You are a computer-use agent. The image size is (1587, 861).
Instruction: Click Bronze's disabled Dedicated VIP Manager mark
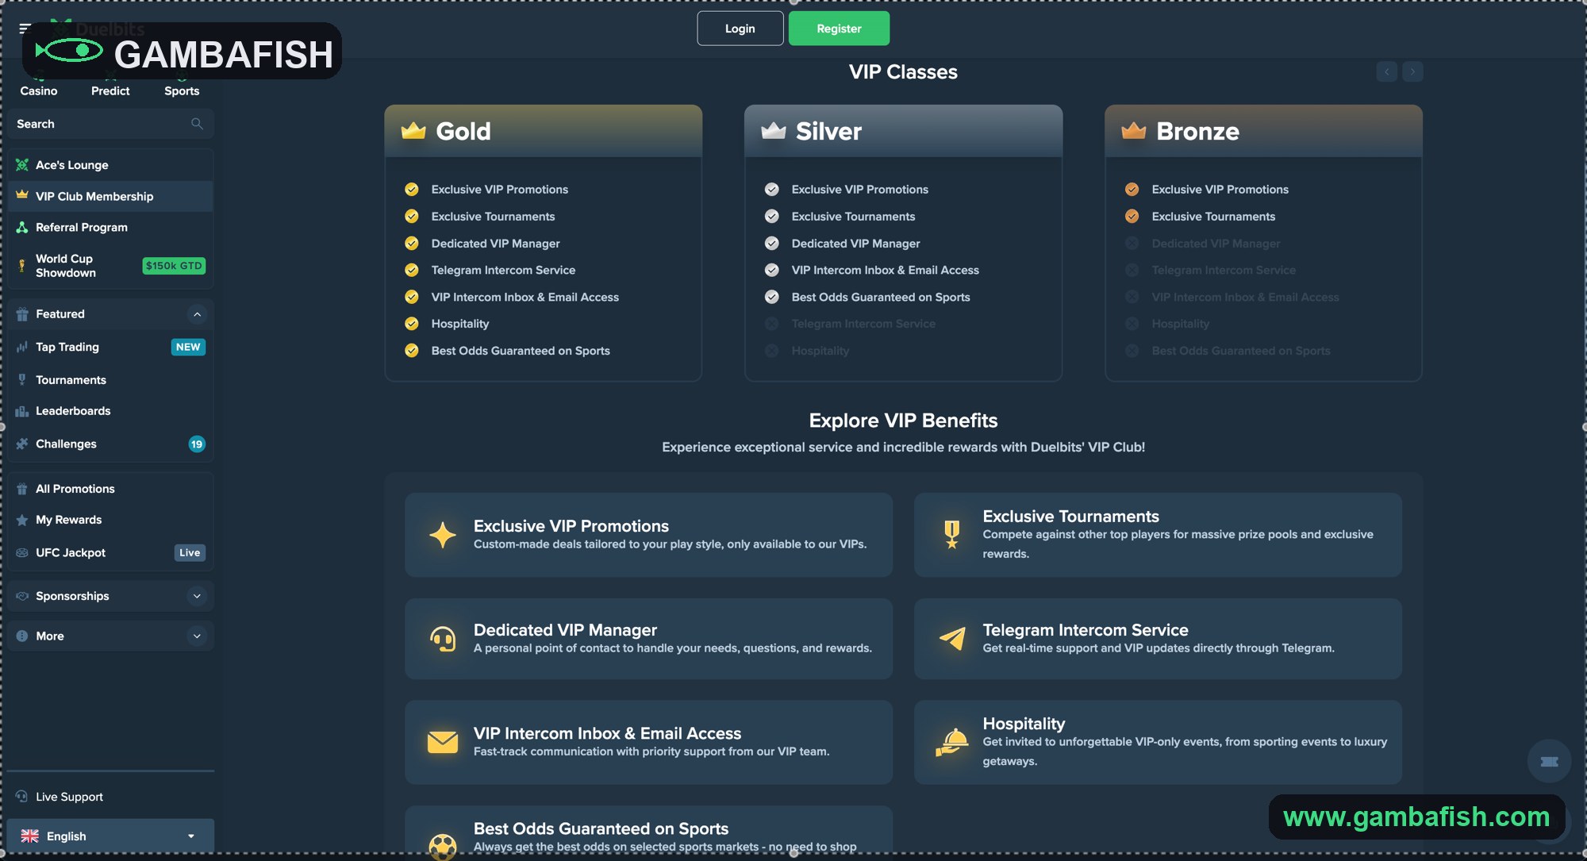1132,243
